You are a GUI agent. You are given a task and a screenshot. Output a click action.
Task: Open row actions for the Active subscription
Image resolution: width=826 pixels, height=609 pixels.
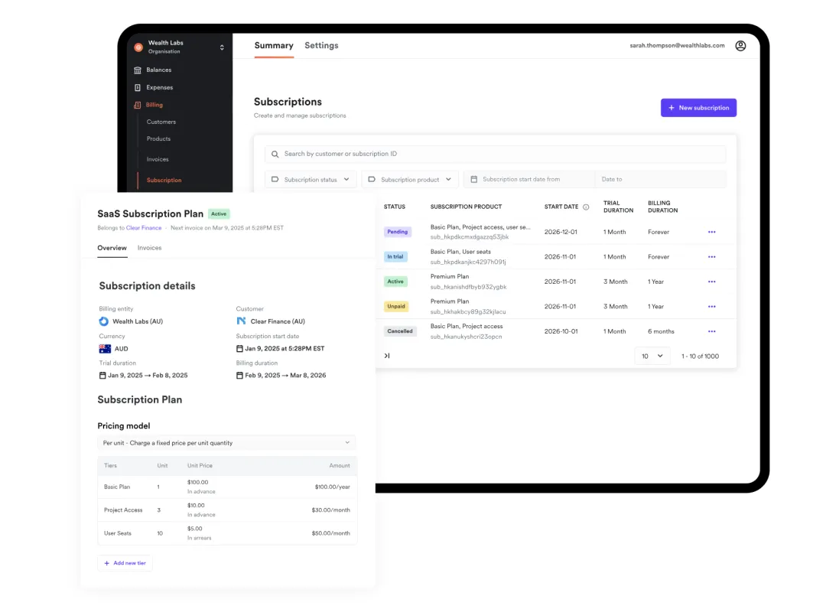pyautogui.click(x=712, y=282)
